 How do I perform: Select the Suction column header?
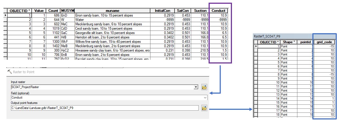(200, 11)
